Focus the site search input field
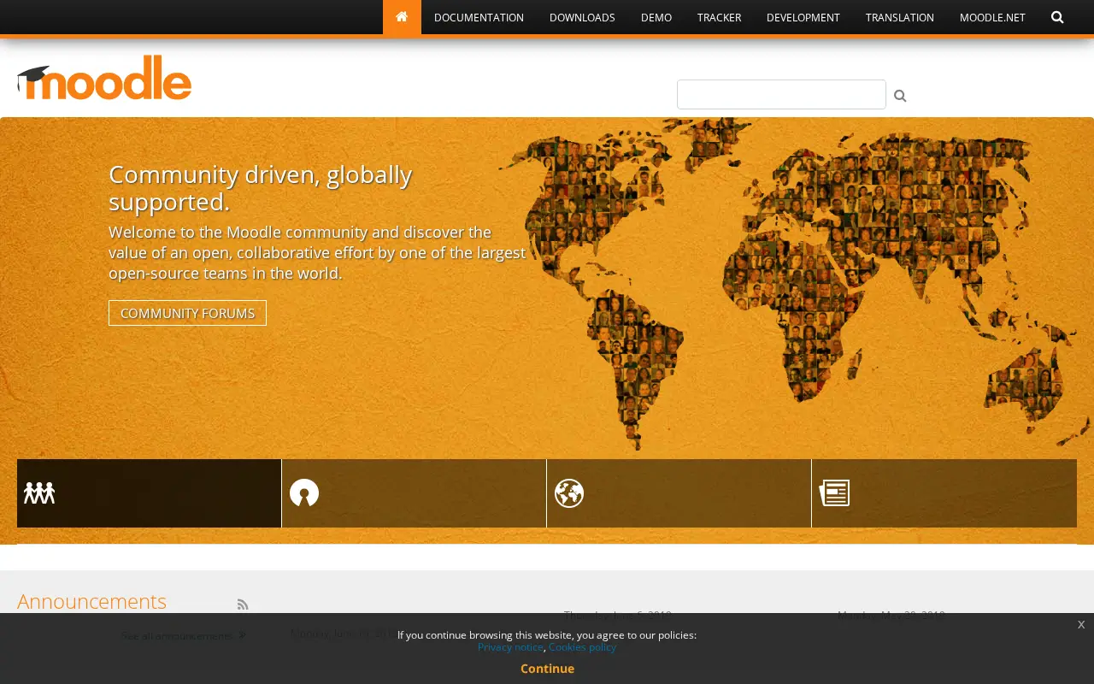 [781, 94]
